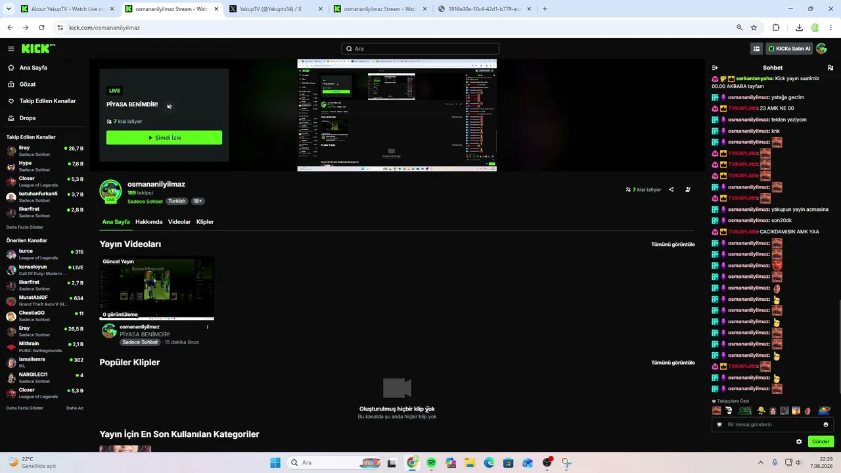
Task: Open Mithrain channel in sidebar
Action: pyautogui.click(x=45, y=347)
